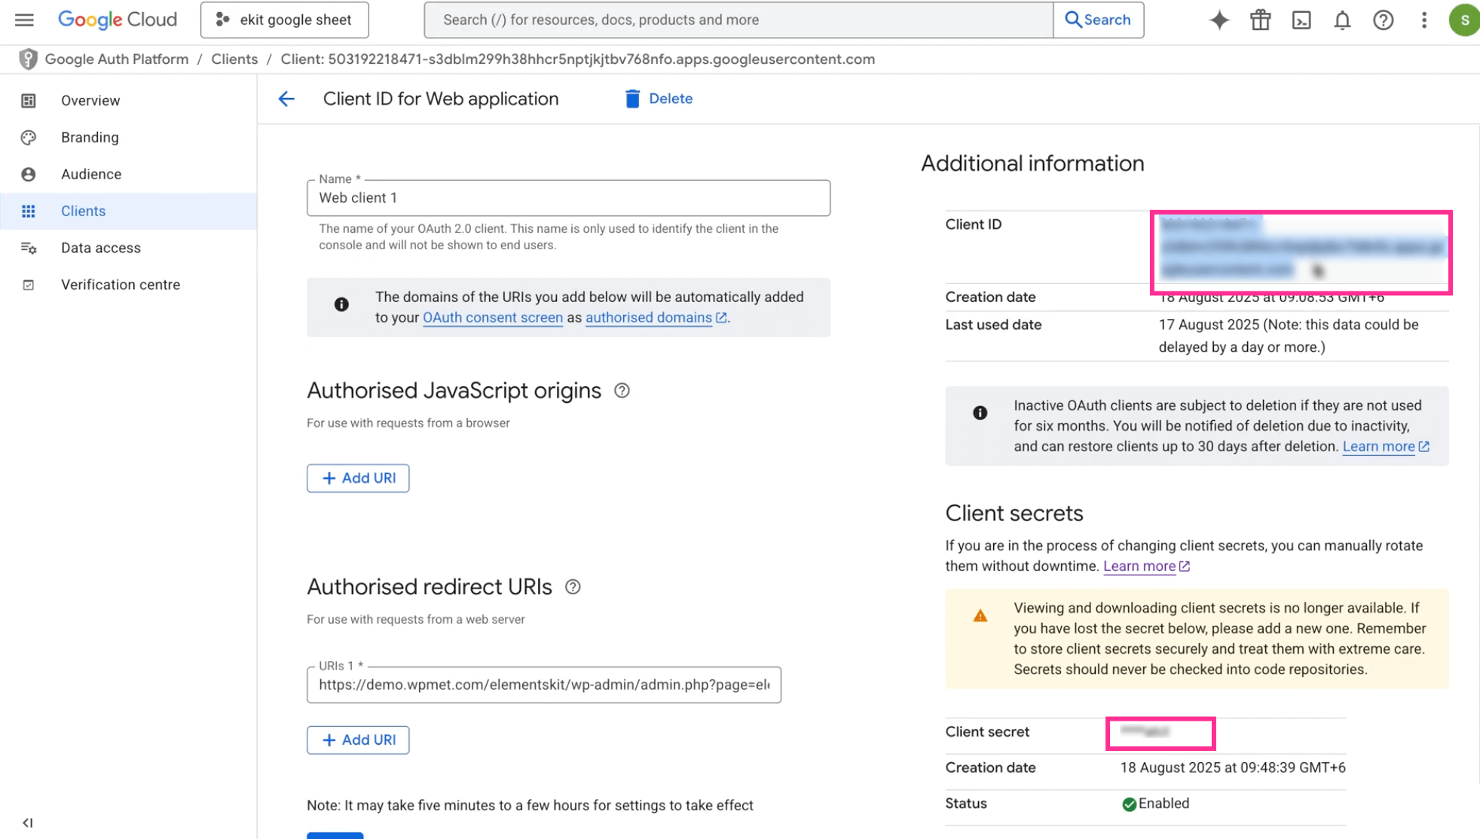Image resolution: width=1480 pixels, height=839 pixels.
Task: Edit the URIs 1 redirect field
Action: (x=544, y=685)
